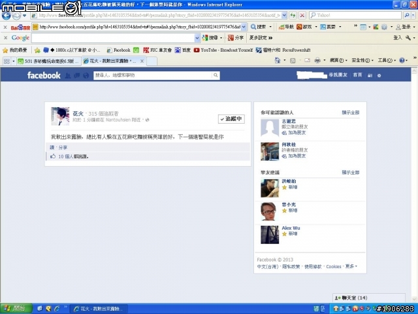Image resolution: width=418 pixels, height=314 pixels.
Task: Open dropdown arrow beside Baidu 搜索
Action: point(270,27)
